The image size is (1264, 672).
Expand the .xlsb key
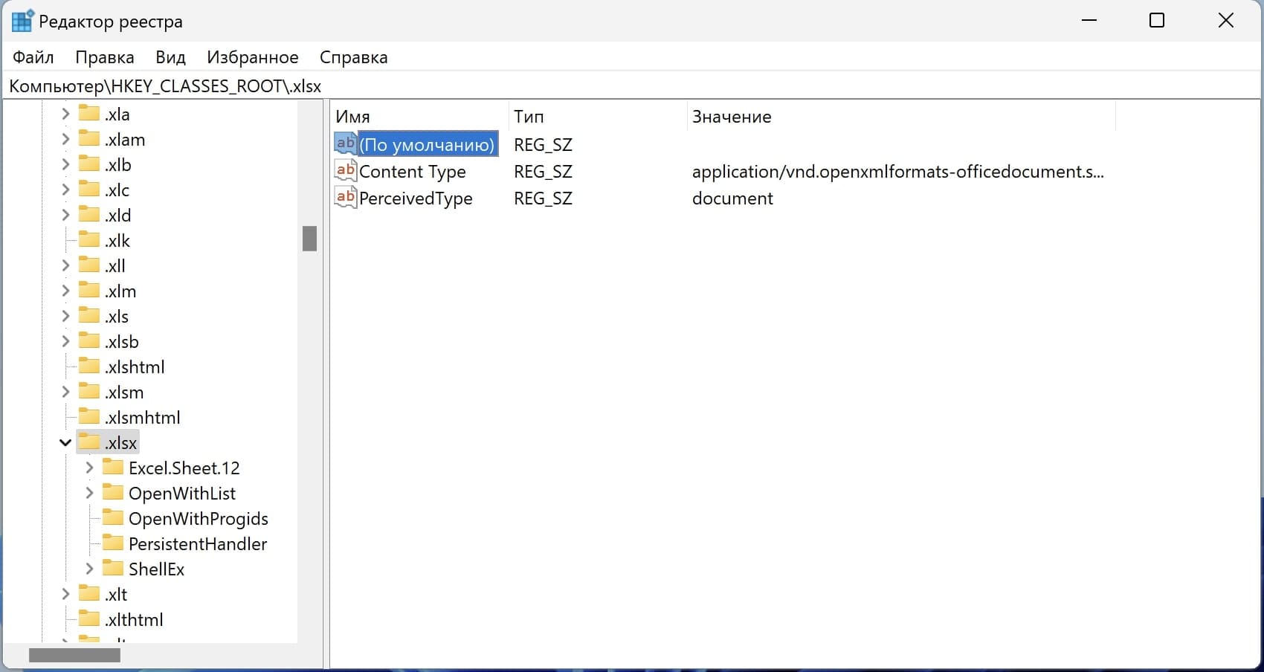click(65, 341)
